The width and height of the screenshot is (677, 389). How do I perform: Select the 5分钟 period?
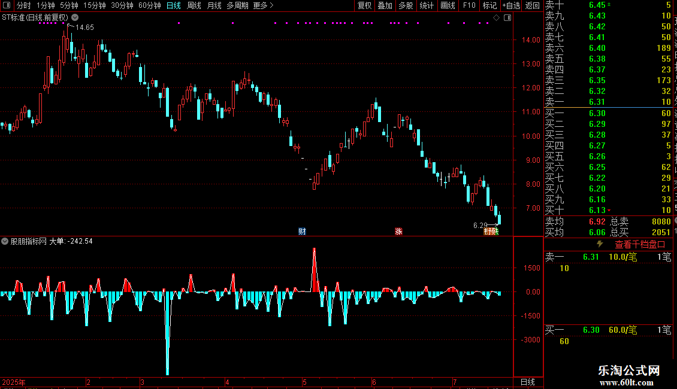click(x=69, y=5)
